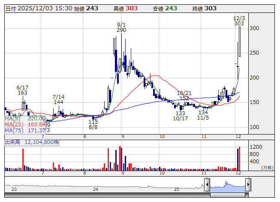Click the horizontal scrollbar thumb below navigator
This screenshot has height=202, width=280.
[227, 195]
